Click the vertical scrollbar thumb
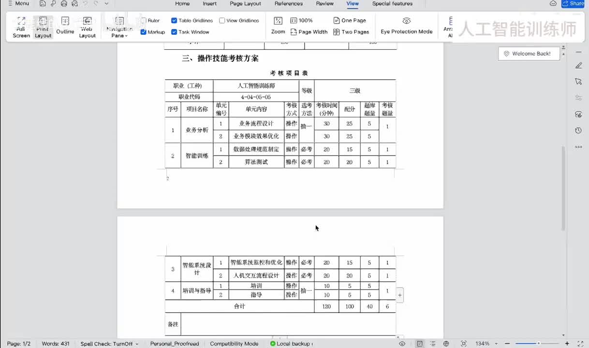This screenshot has height=348, width=589. 563,188
